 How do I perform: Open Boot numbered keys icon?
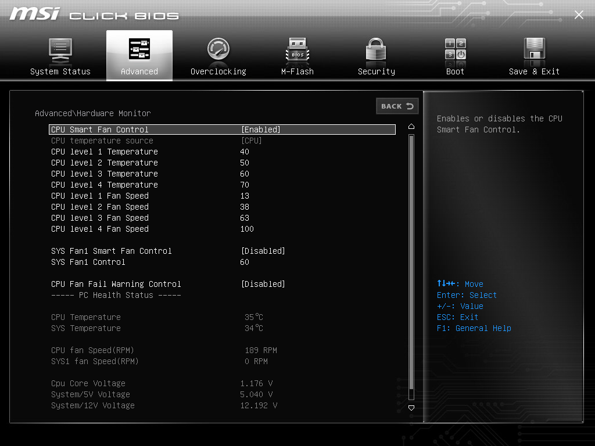(x=456, y=49)
